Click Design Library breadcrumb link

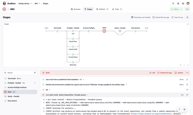pyautogui.click(x=24, y=4)
